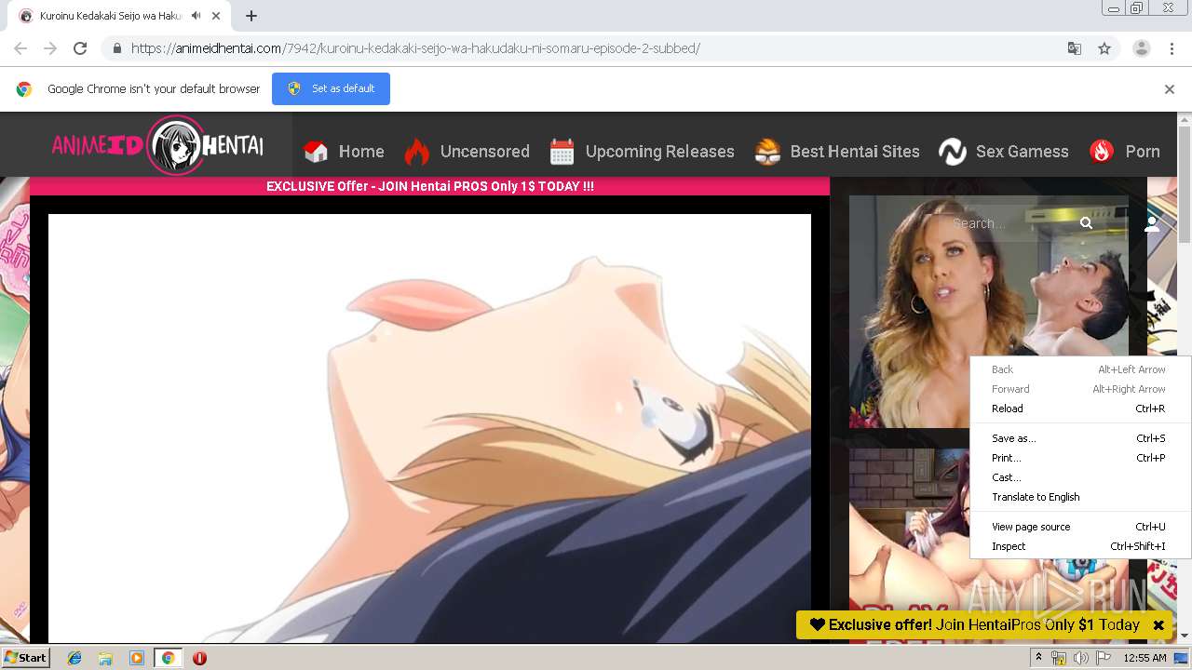Open the Chrome three-dot menu
The width and height of the screenshot is (1192, 670).
click(x=1172, y=48)
